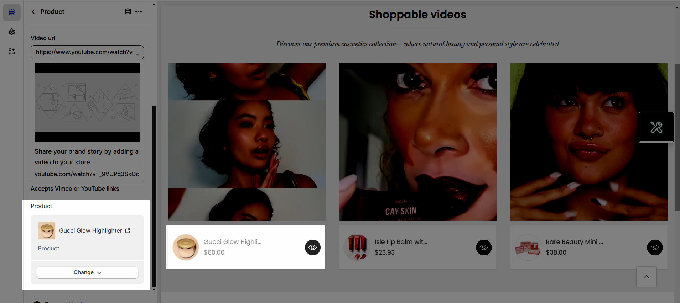
Task: Open Rare Beauty Mini ... product title
Action: [x=574, y=242]
